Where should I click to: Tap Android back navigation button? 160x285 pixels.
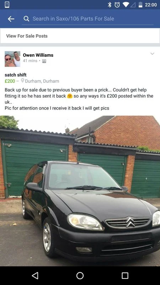[35, 275]
